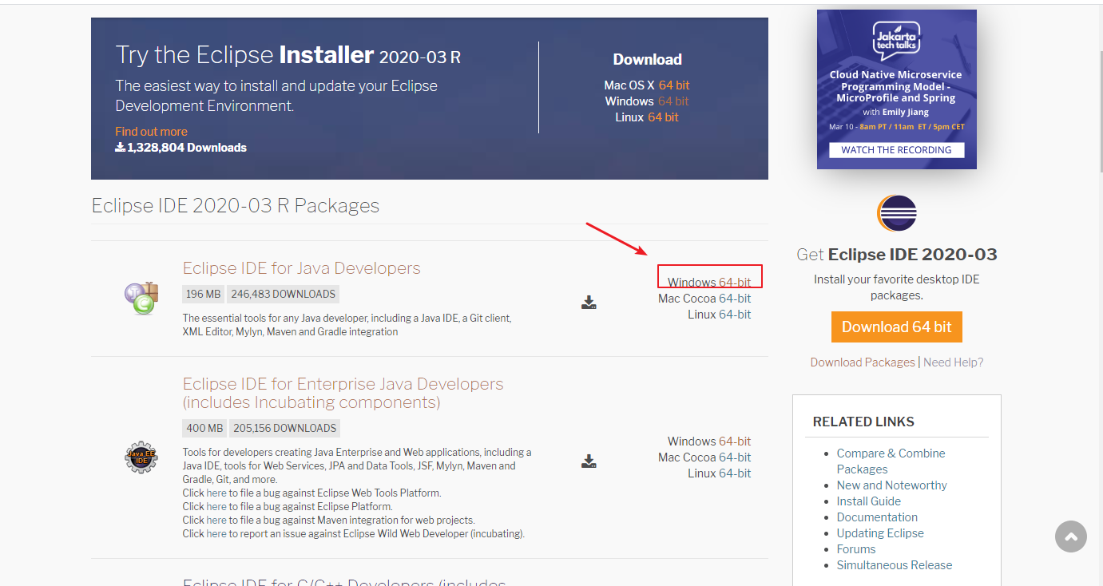
Task: Click the WATCH THE RECORDING button
Action: 896,149
